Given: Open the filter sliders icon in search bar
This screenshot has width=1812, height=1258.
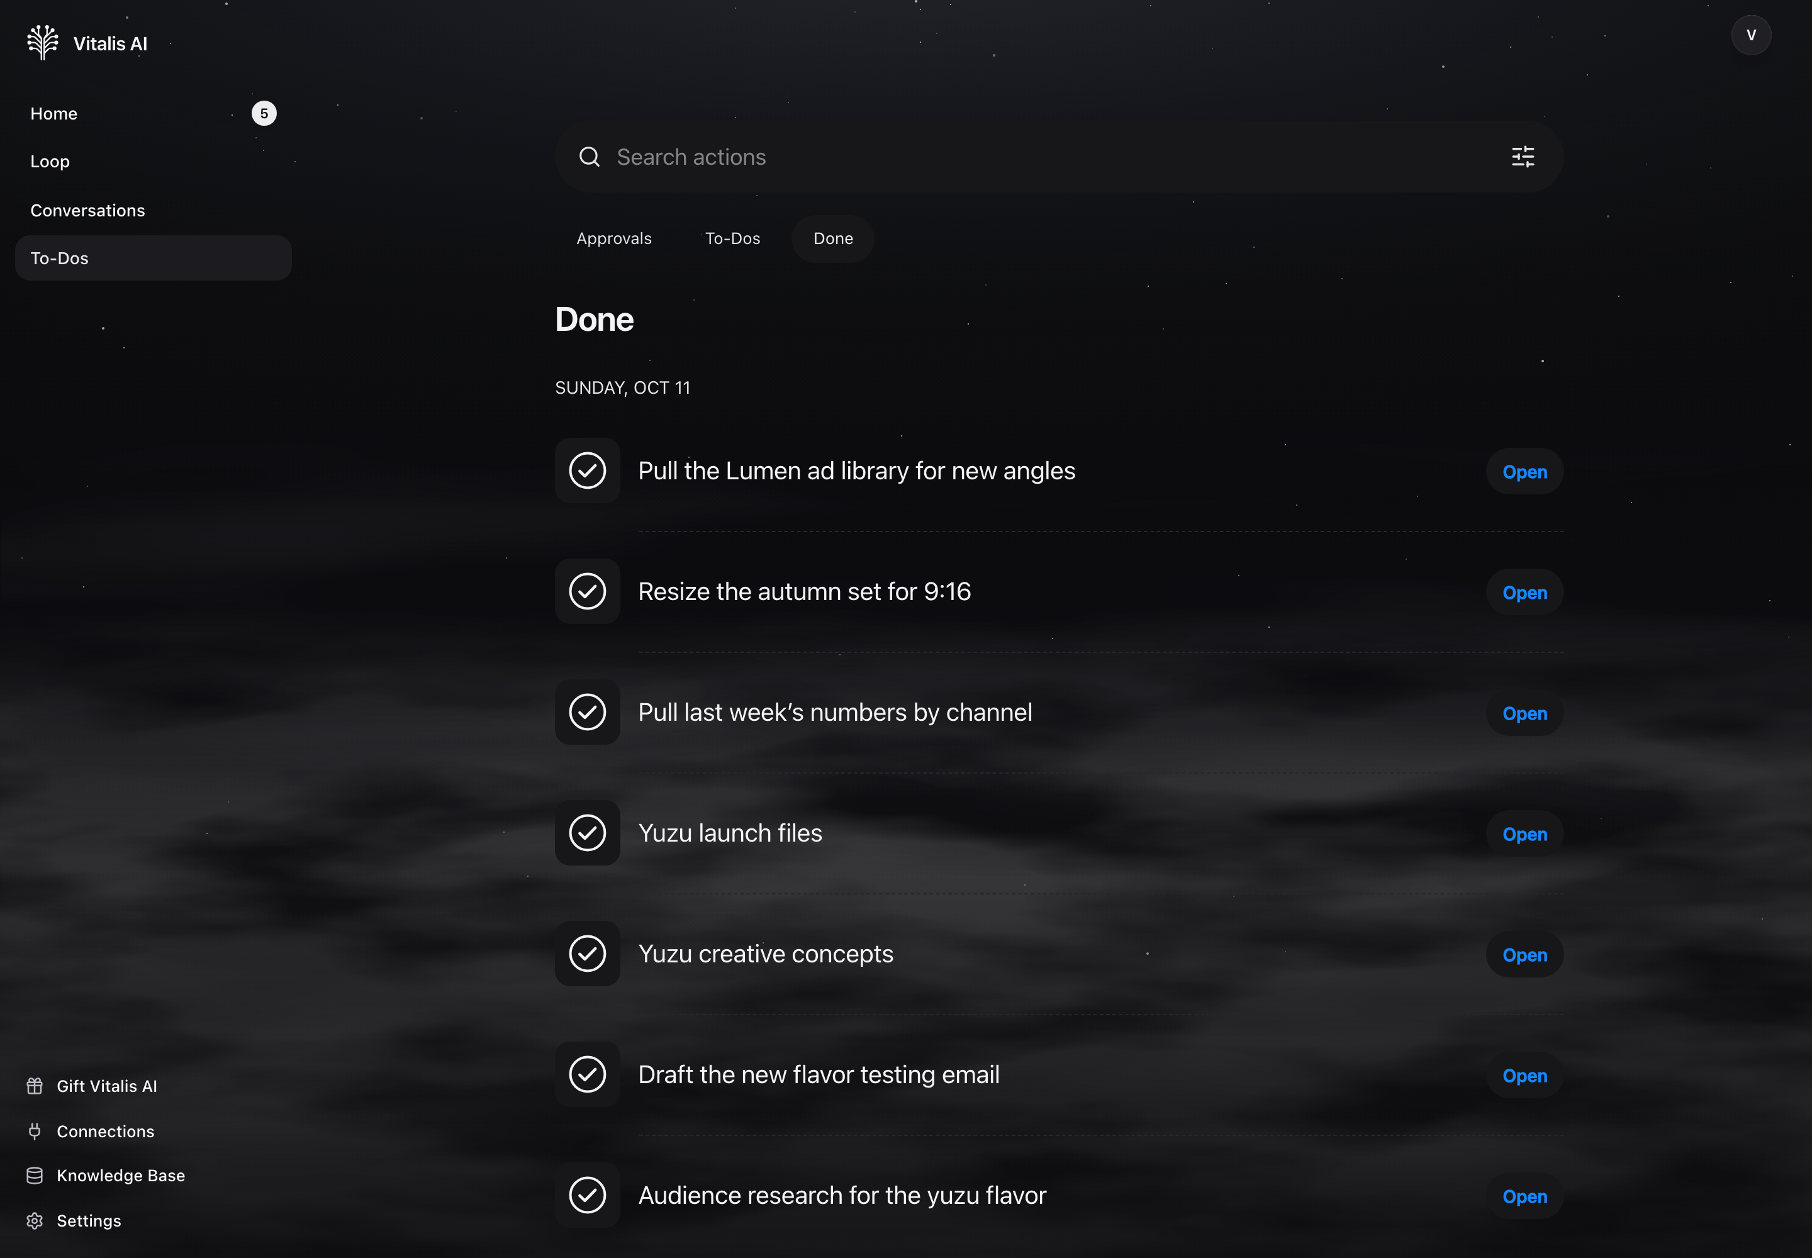Looking at the screenshot, I should tap(1523, 157).
